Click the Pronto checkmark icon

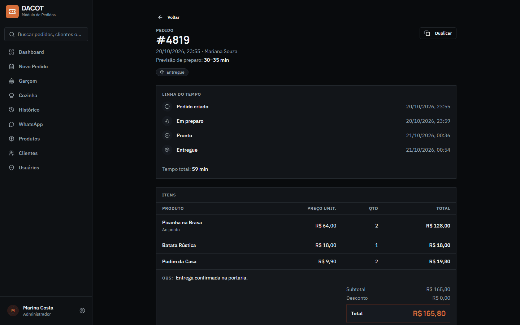pyautogui.click(x=167, y=135)
